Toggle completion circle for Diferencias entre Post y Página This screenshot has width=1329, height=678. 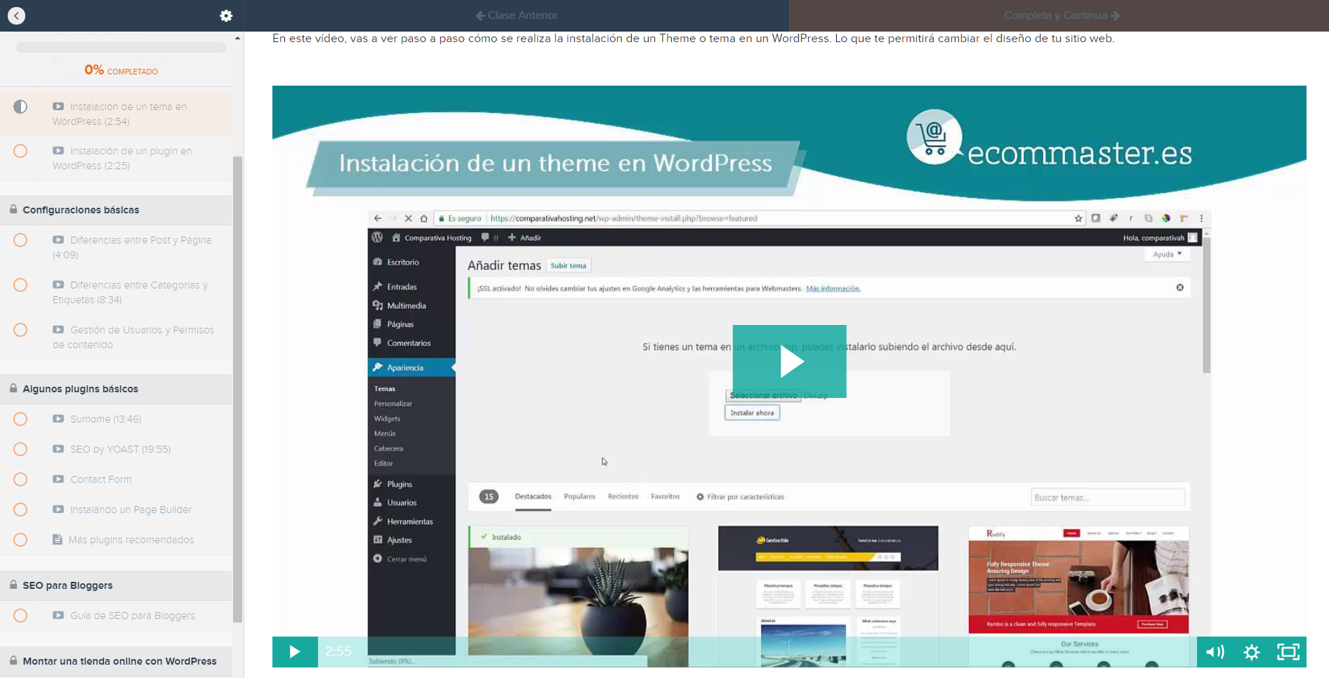[20, 240]
